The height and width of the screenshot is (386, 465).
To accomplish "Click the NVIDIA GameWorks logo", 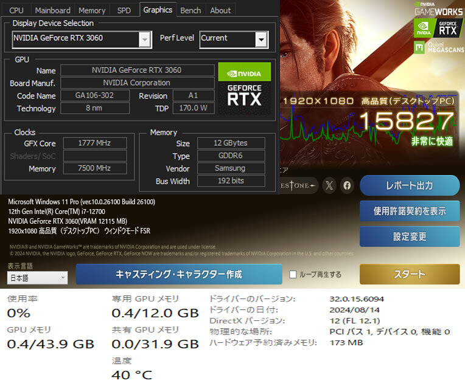I will (x=439, y=9).
